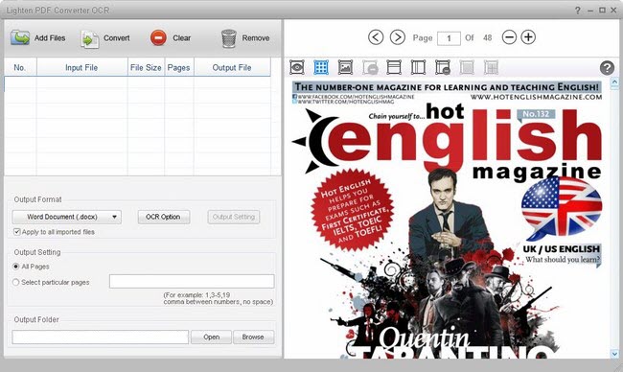The image size is (623, 372).
Task: Click the disabled Output Setting button
Action: click(x=234, y=217)
